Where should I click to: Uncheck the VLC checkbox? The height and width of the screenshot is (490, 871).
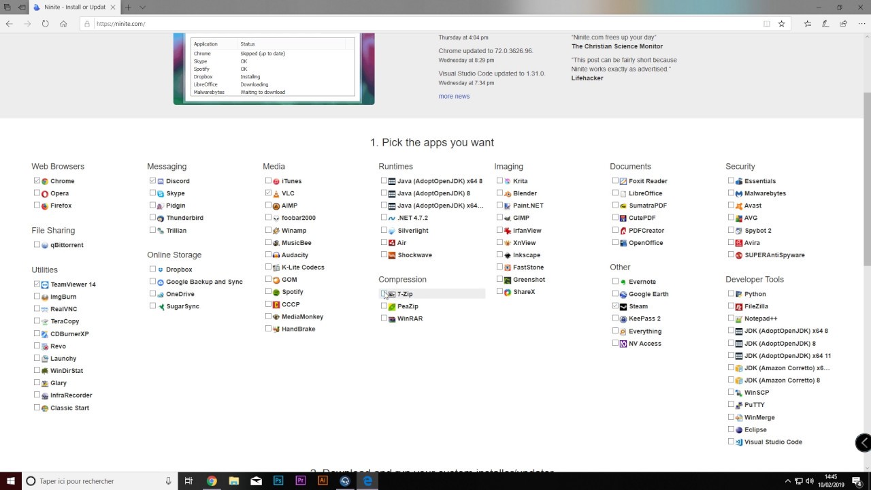[x=268, y=193]
